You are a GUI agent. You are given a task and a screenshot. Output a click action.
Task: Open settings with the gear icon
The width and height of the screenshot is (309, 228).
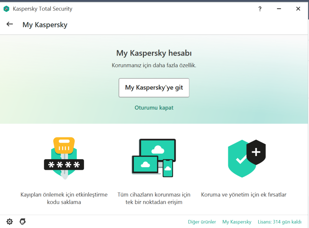(x=10, y=222)
